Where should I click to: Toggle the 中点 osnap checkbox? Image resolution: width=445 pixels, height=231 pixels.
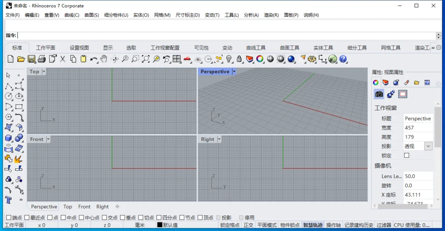coord(63,217)
